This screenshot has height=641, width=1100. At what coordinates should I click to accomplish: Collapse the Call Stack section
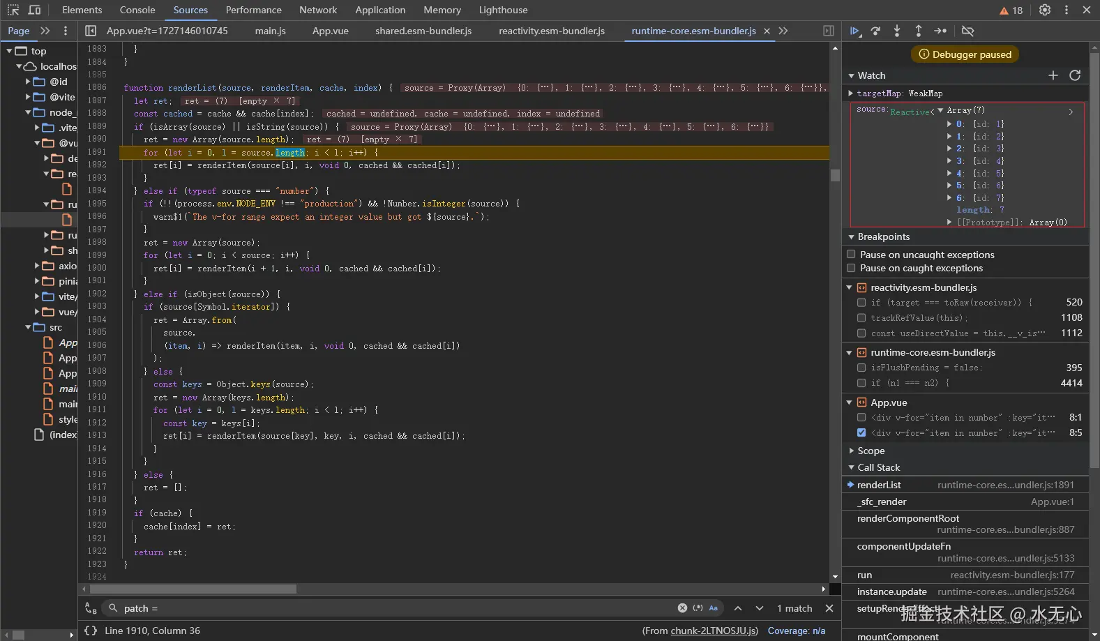(x=878, y=467)
